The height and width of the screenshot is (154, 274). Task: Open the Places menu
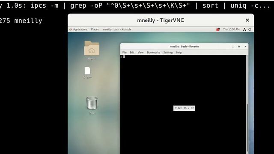[95, 30]
